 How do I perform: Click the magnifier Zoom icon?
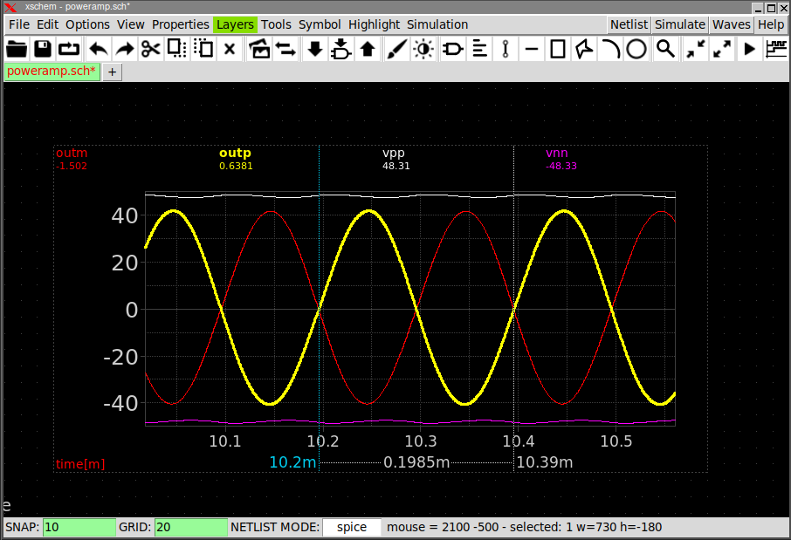coord(665,49)
